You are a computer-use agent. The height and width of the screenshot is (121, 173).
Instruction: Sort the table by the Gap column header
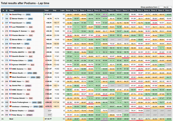[x=54, y=10]
